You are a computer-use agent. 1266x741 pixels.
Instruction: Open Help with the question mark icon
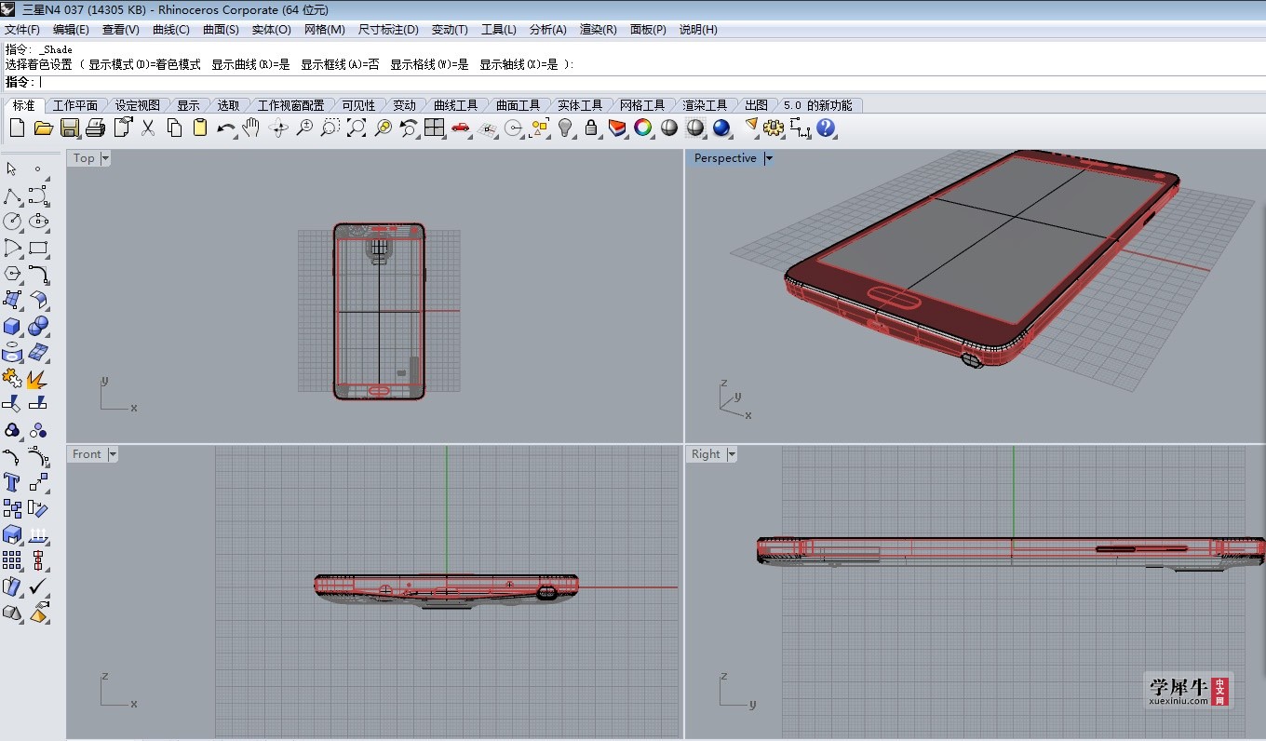pos(826,128)
